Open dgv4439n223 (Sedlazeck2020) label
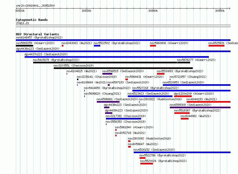The height and width of the screenshot is (174, 238). (126, 110)
